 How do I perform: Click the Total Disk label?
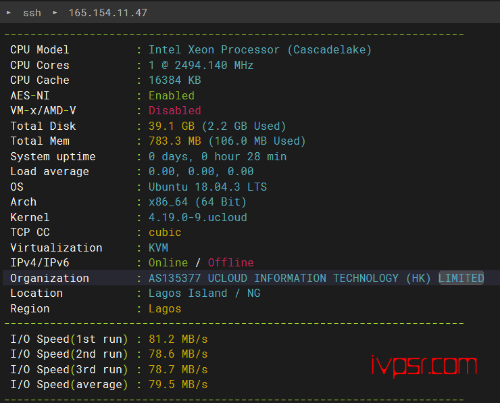click(43, 126)
